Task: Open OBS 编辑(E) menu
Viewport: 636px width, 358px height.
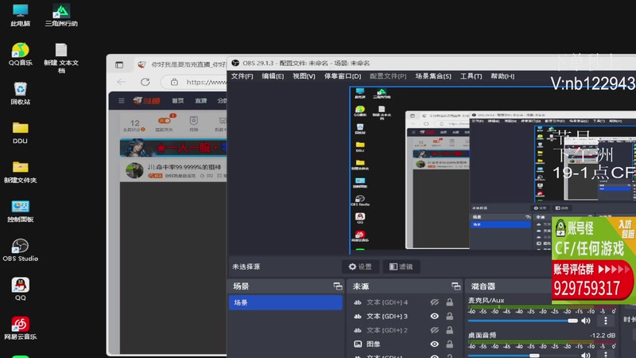Action: 273,76
